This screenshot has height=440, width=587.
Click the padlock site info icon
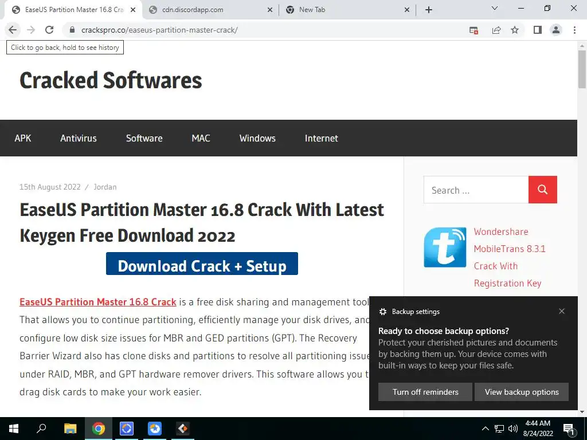pyautogui.click(x=72, y=30)
